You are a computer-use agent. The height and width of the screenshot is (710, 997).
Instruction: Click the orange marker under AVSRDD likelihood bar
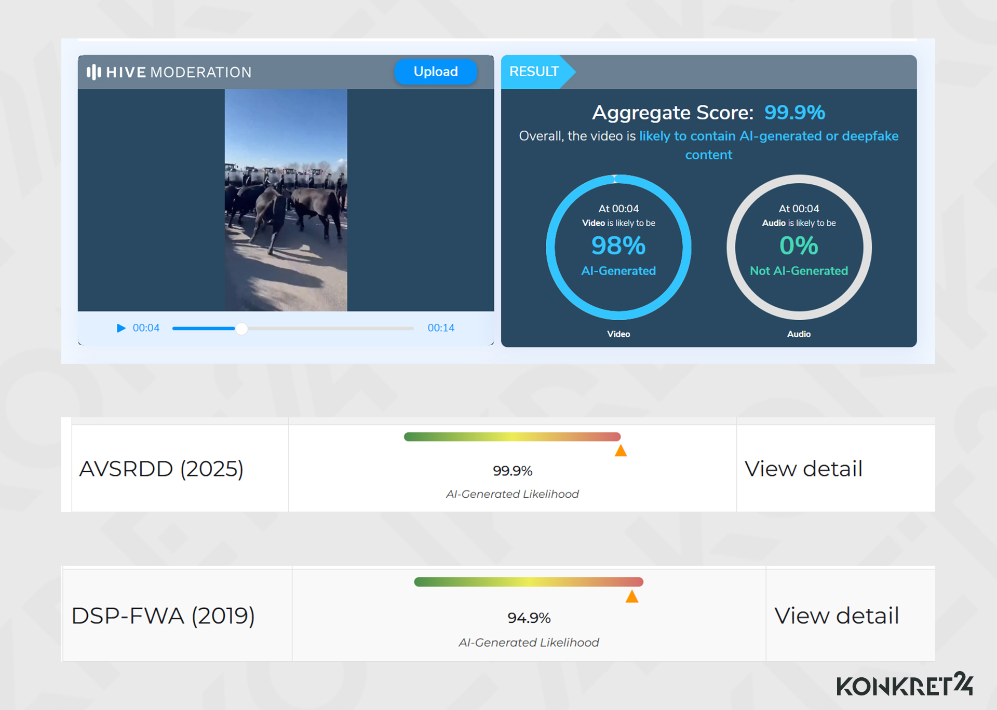point(621,451)
